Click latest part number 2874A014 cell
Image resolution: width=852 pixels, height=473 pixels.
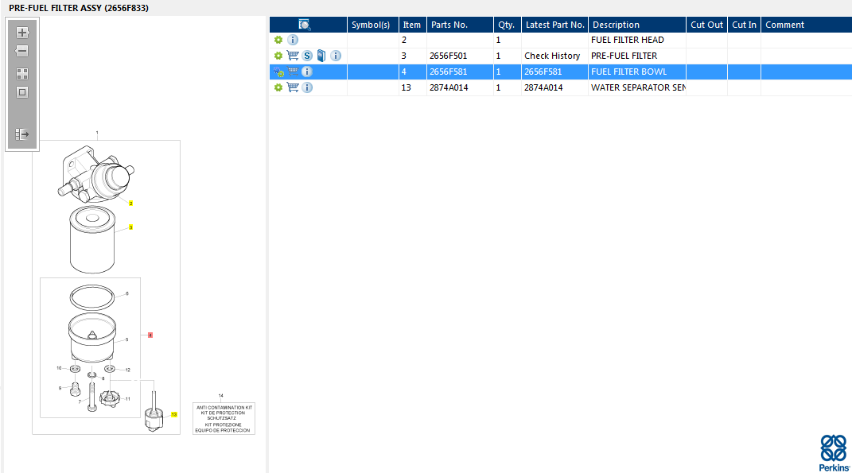[554, 87]
